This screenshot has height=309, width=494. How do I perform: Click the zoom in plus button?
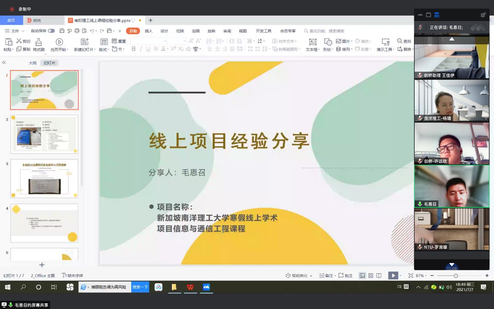coord(487,276)
